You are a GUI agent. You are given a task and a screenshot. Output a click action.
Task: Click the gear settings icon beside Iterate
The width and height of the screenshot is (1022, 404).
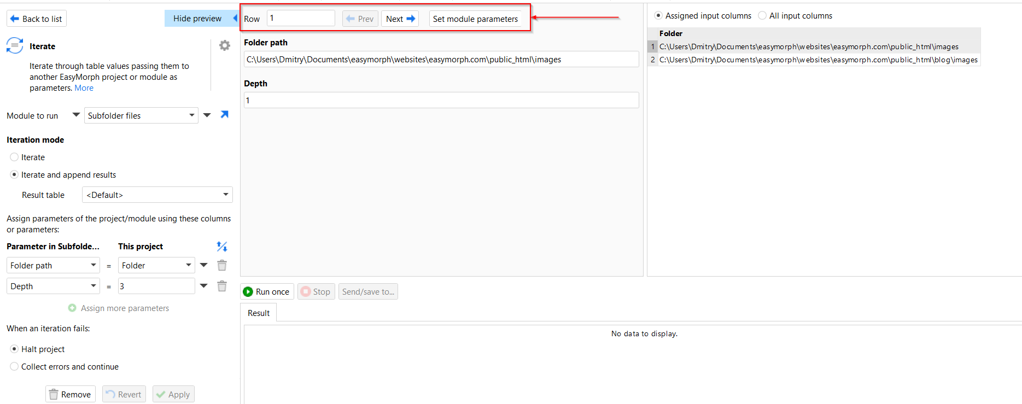pos(224,45)
